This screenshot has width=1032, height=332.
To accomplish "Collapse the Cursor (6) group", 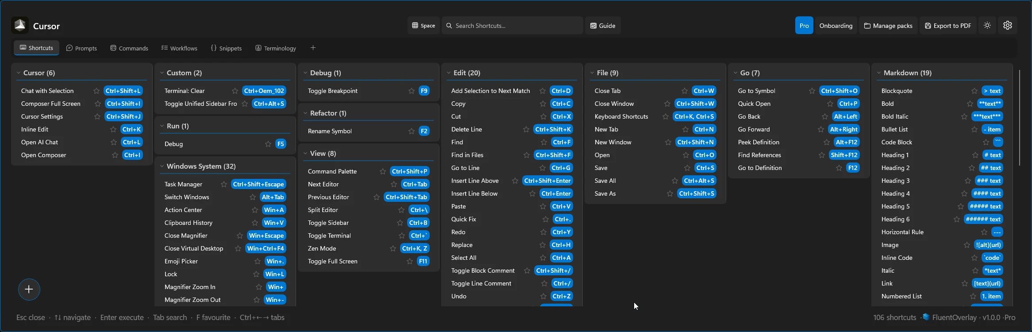I will [19, 73].
